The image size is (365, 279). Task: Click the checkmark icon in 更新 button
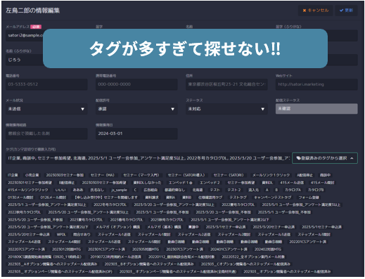click(341, 11)
